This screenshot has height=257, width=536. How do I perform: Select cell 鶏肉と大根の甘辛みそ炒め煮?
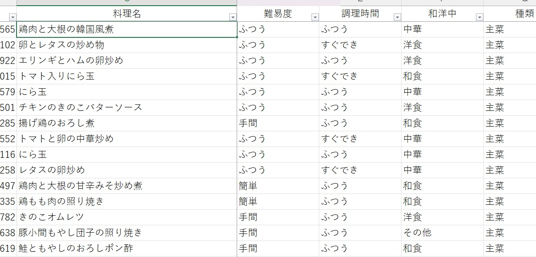127,186
